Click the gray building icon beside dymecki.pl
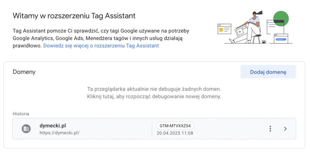The height and width of the screenshot is (154, 310). pyautogui.click(x=26, y=129)
